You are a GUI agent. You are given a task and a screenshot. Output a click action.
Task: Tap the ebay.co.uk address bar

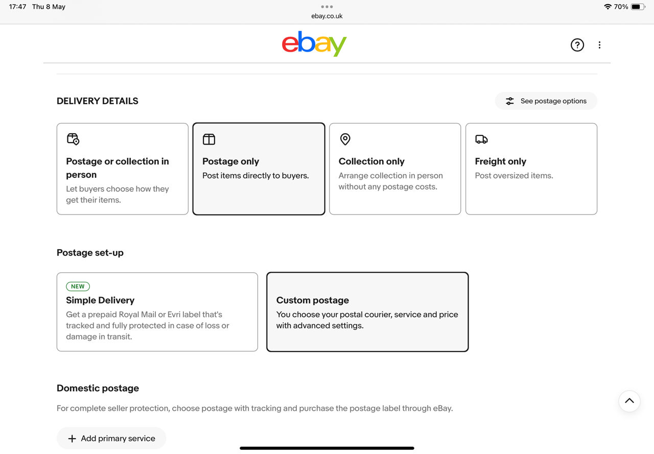(x=327, y=16)
